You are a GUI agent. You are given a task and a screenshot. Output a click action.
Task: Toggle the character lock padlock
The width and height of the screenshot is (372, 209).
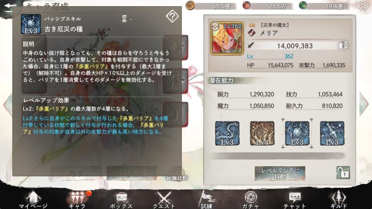(x=343, y=172)
